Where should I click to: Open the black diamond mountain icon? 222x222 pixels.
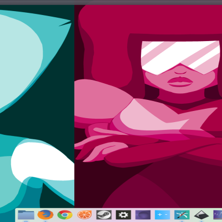(x=201, y=215)
